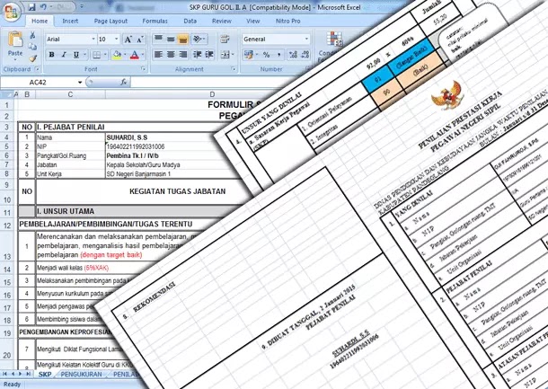Open the Data ribbon tab
Image resolution: width=548 pixels, height=389 pixels.
point(190,22)
